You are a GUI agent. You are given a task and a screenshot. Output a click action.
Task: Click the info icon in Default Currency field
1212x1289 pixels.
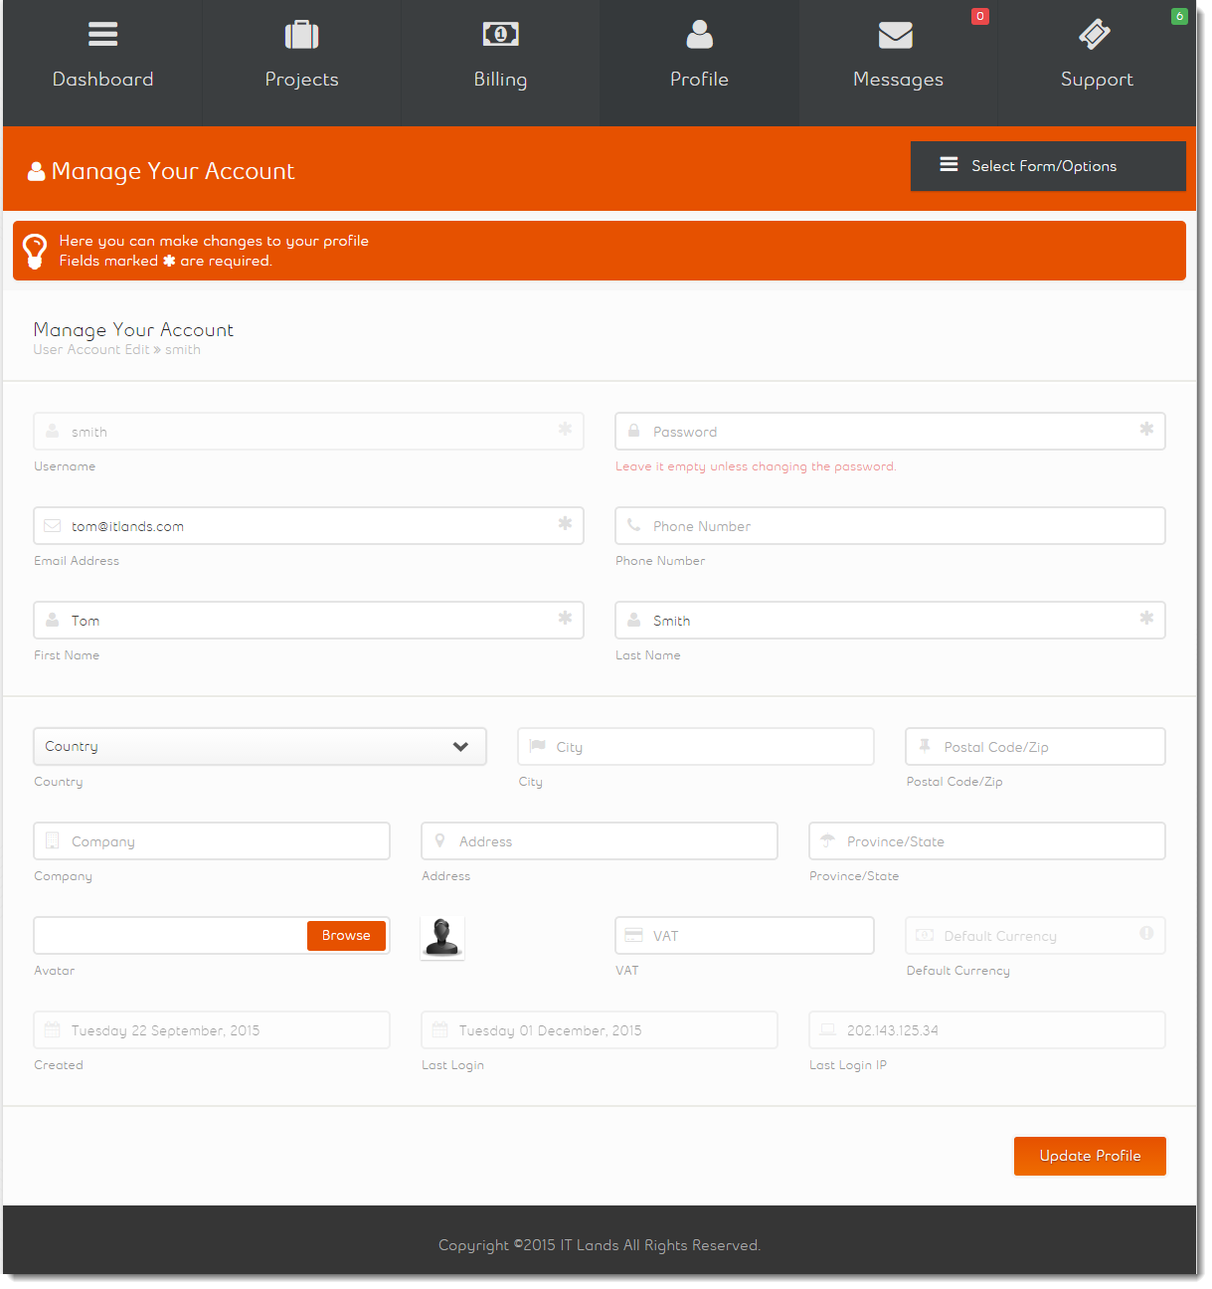[x=1146, y=933]
